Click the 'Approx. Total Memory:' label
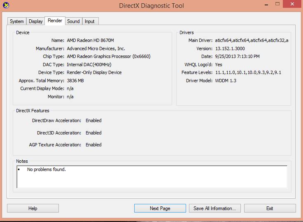The image size is (303, 222). (41, 81)
